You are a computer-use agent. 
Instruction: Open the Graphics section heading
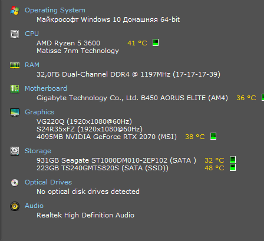39,112
